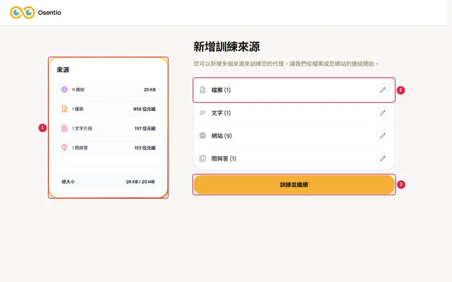Image resolution: width=452 pixels, height=282 pixels.
Task: Click the 總大小 label
Action: (x=68, y=182)
